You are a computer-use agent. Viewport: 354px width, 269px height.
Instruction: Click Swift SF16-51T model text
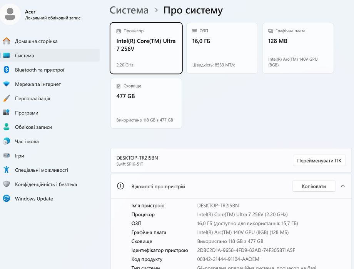[x=130, y=164]
